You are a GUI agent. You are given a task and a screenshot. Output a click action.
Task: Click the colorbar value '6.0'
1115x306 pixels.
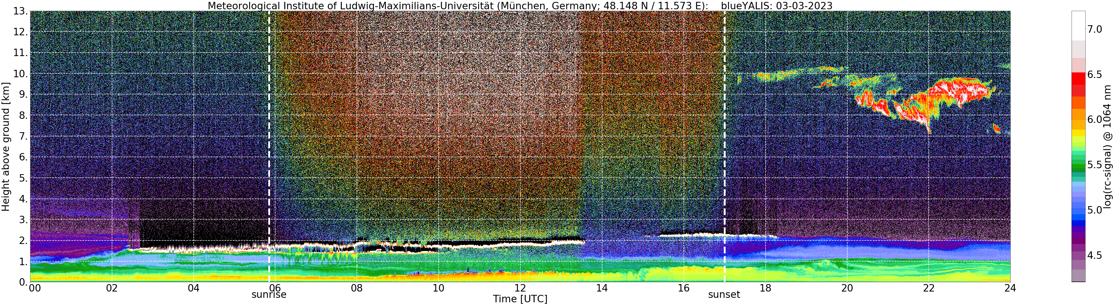pyautogui.click(x=1095, y=120)
